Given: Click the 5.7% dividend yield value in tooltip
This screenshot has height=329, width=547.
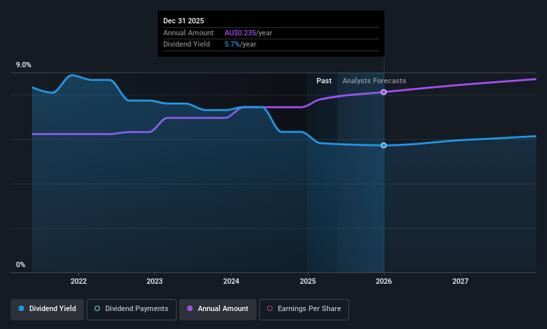Looking at the screenshot, I should pyautogui.click(x=232, y=45).
